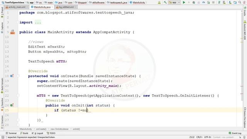
Task: Open Search Everywhere magnifier icon
Action: [x=240, y=2]
